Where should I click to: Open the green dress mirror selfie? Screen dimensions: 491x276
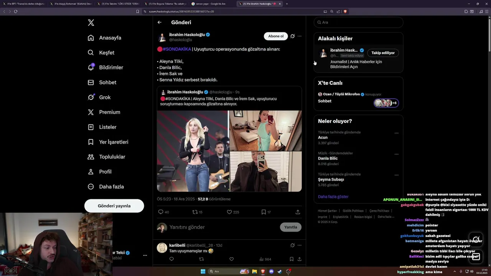pos(266,130)
